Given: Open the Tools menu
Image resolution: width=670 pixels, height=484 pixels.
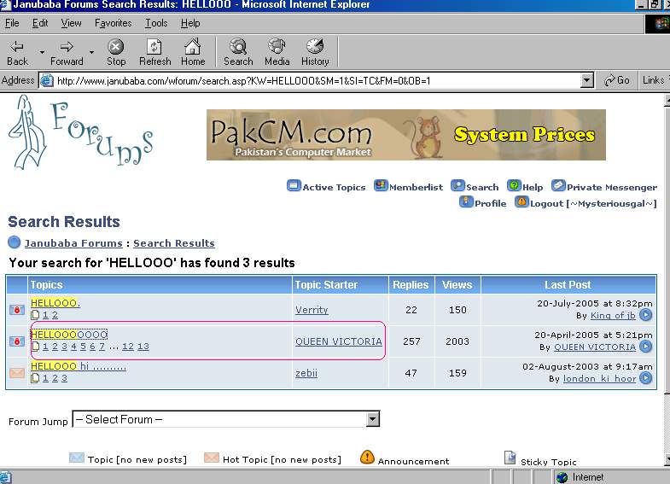Looking at the screenshot, I should click(x=156, y=23).
